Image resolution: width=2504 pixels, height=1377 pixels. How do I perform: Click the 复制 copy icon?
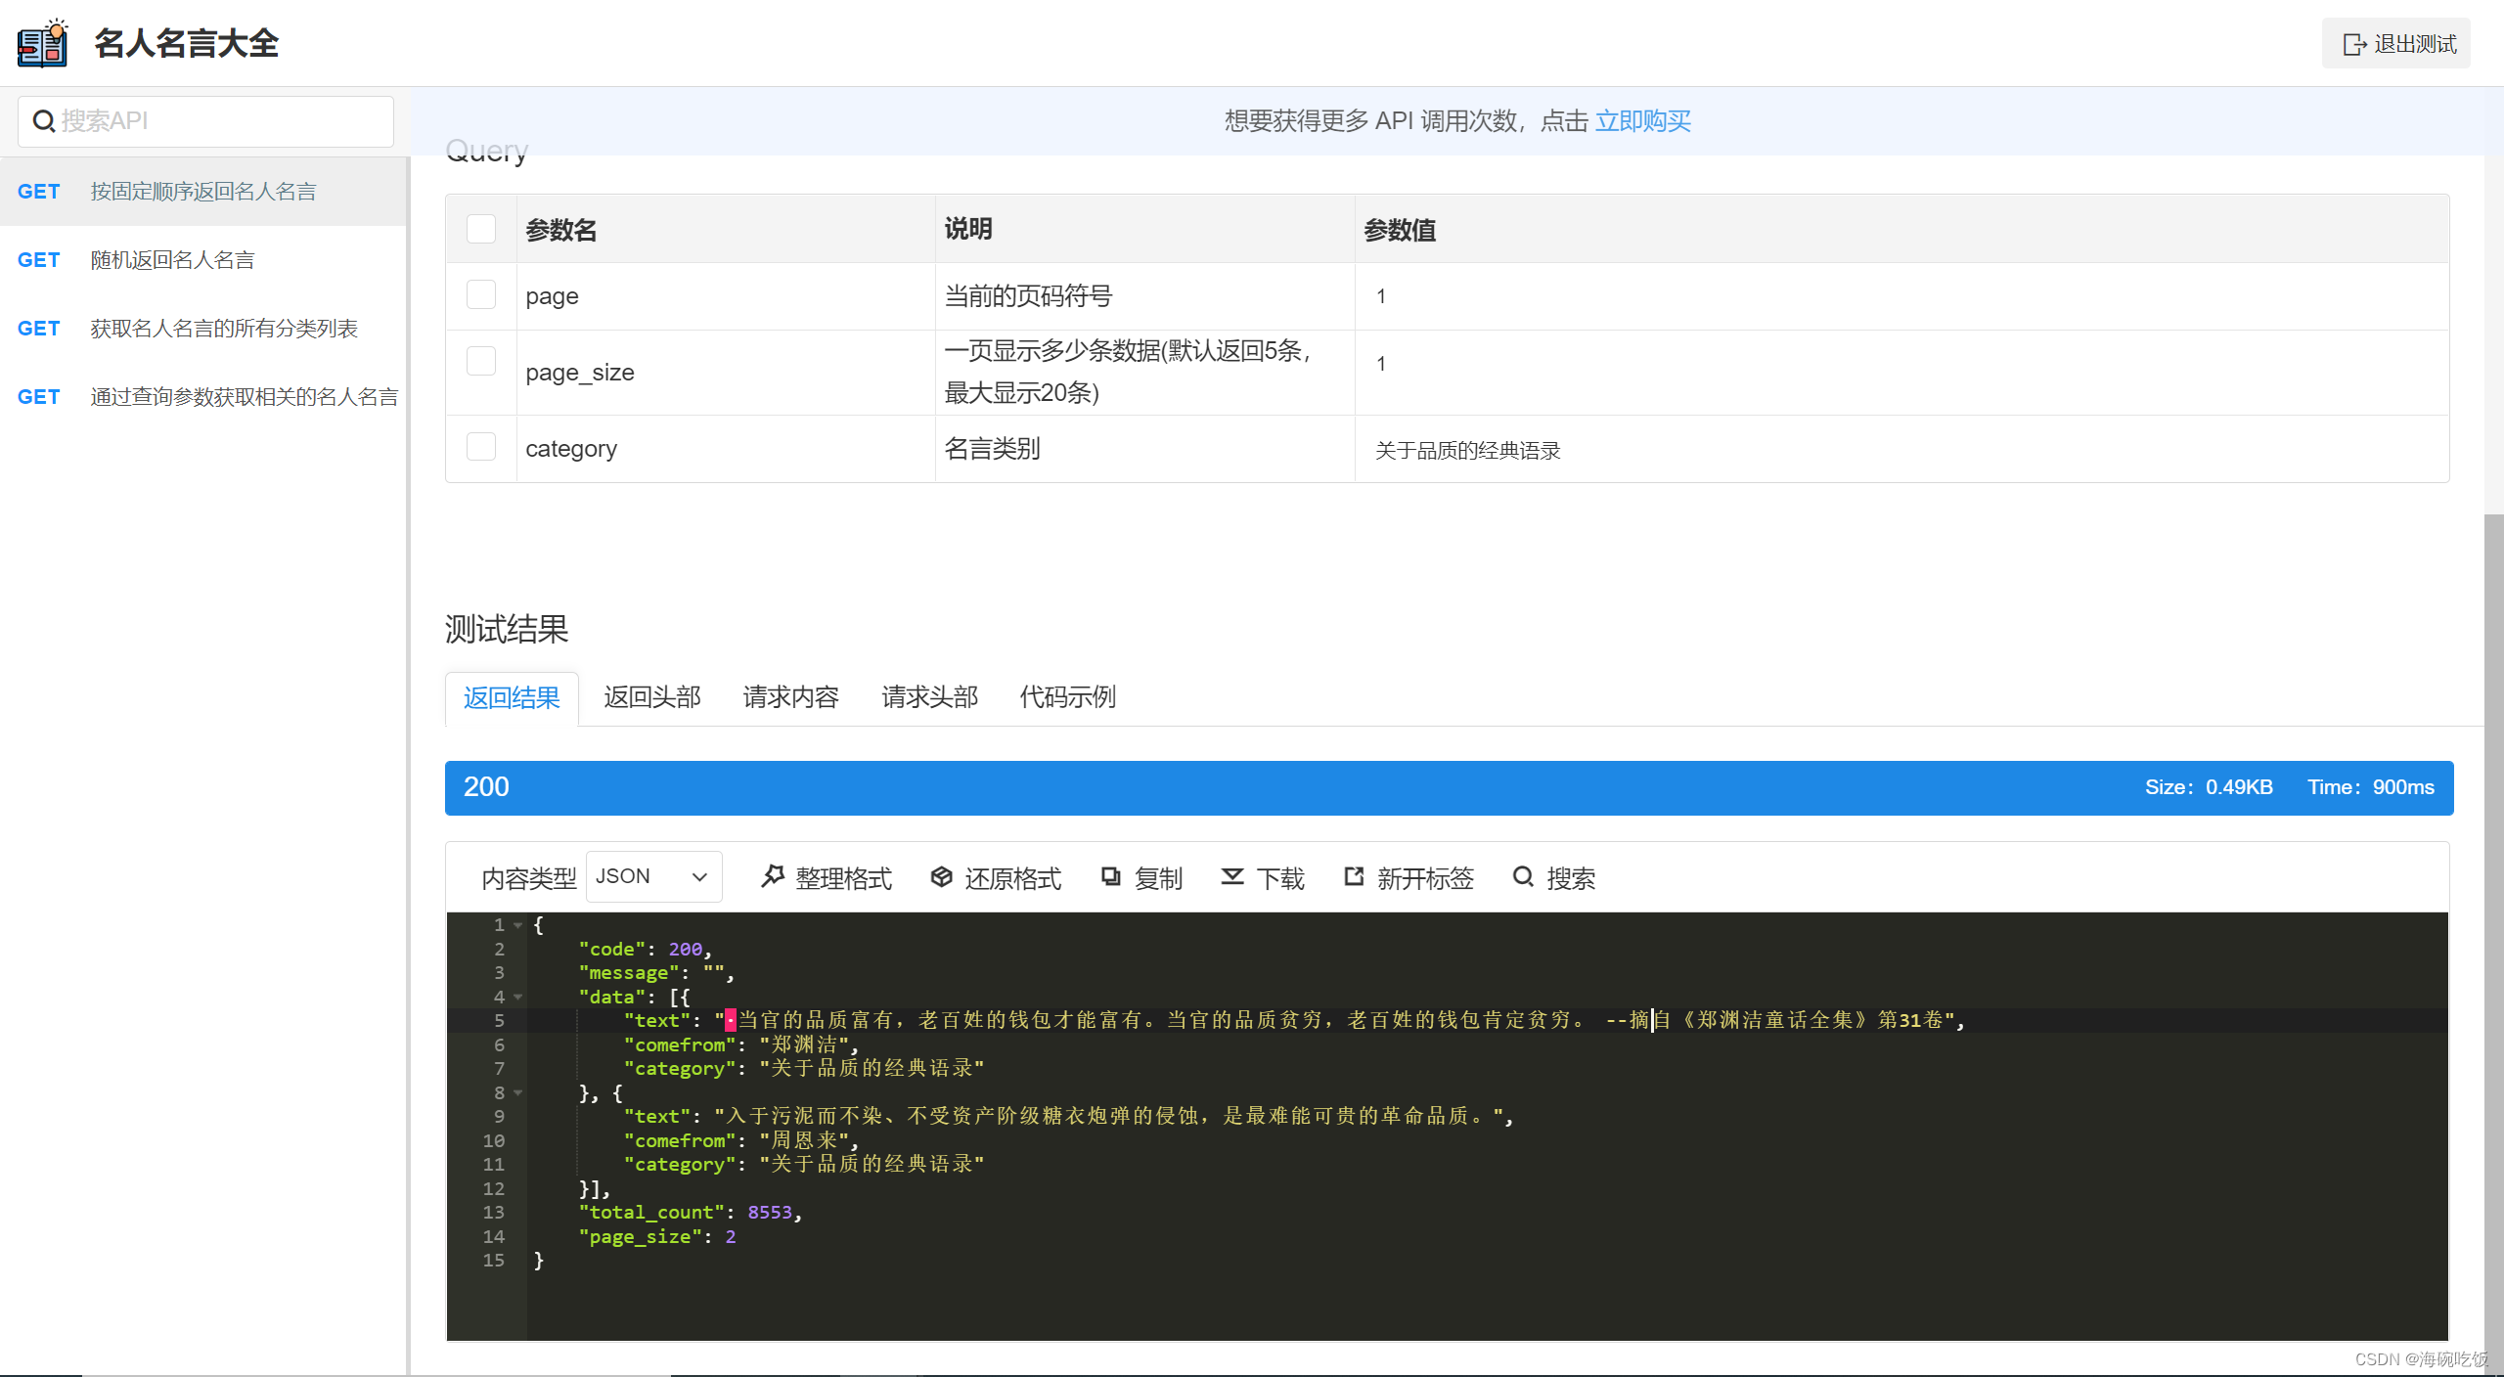1110,877
